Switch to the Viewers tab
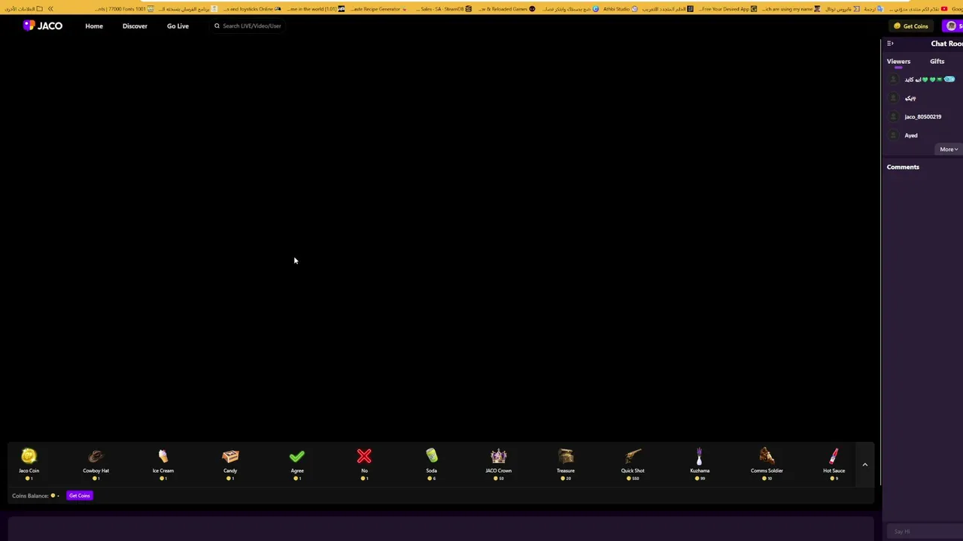Viewport: 963px width, 541px height. [x=898, y=62]
